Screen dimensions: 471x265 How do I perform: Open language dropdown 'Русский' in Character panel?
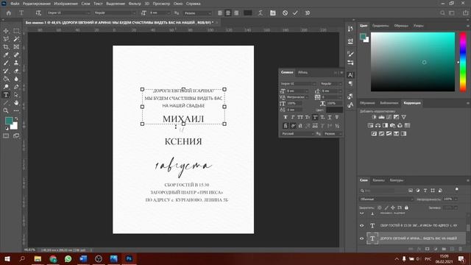[298, 134]
